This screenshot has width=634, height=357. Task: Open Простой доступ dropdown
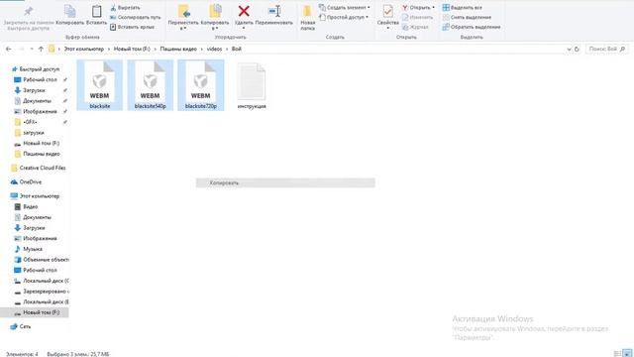[x=344, y=18]
